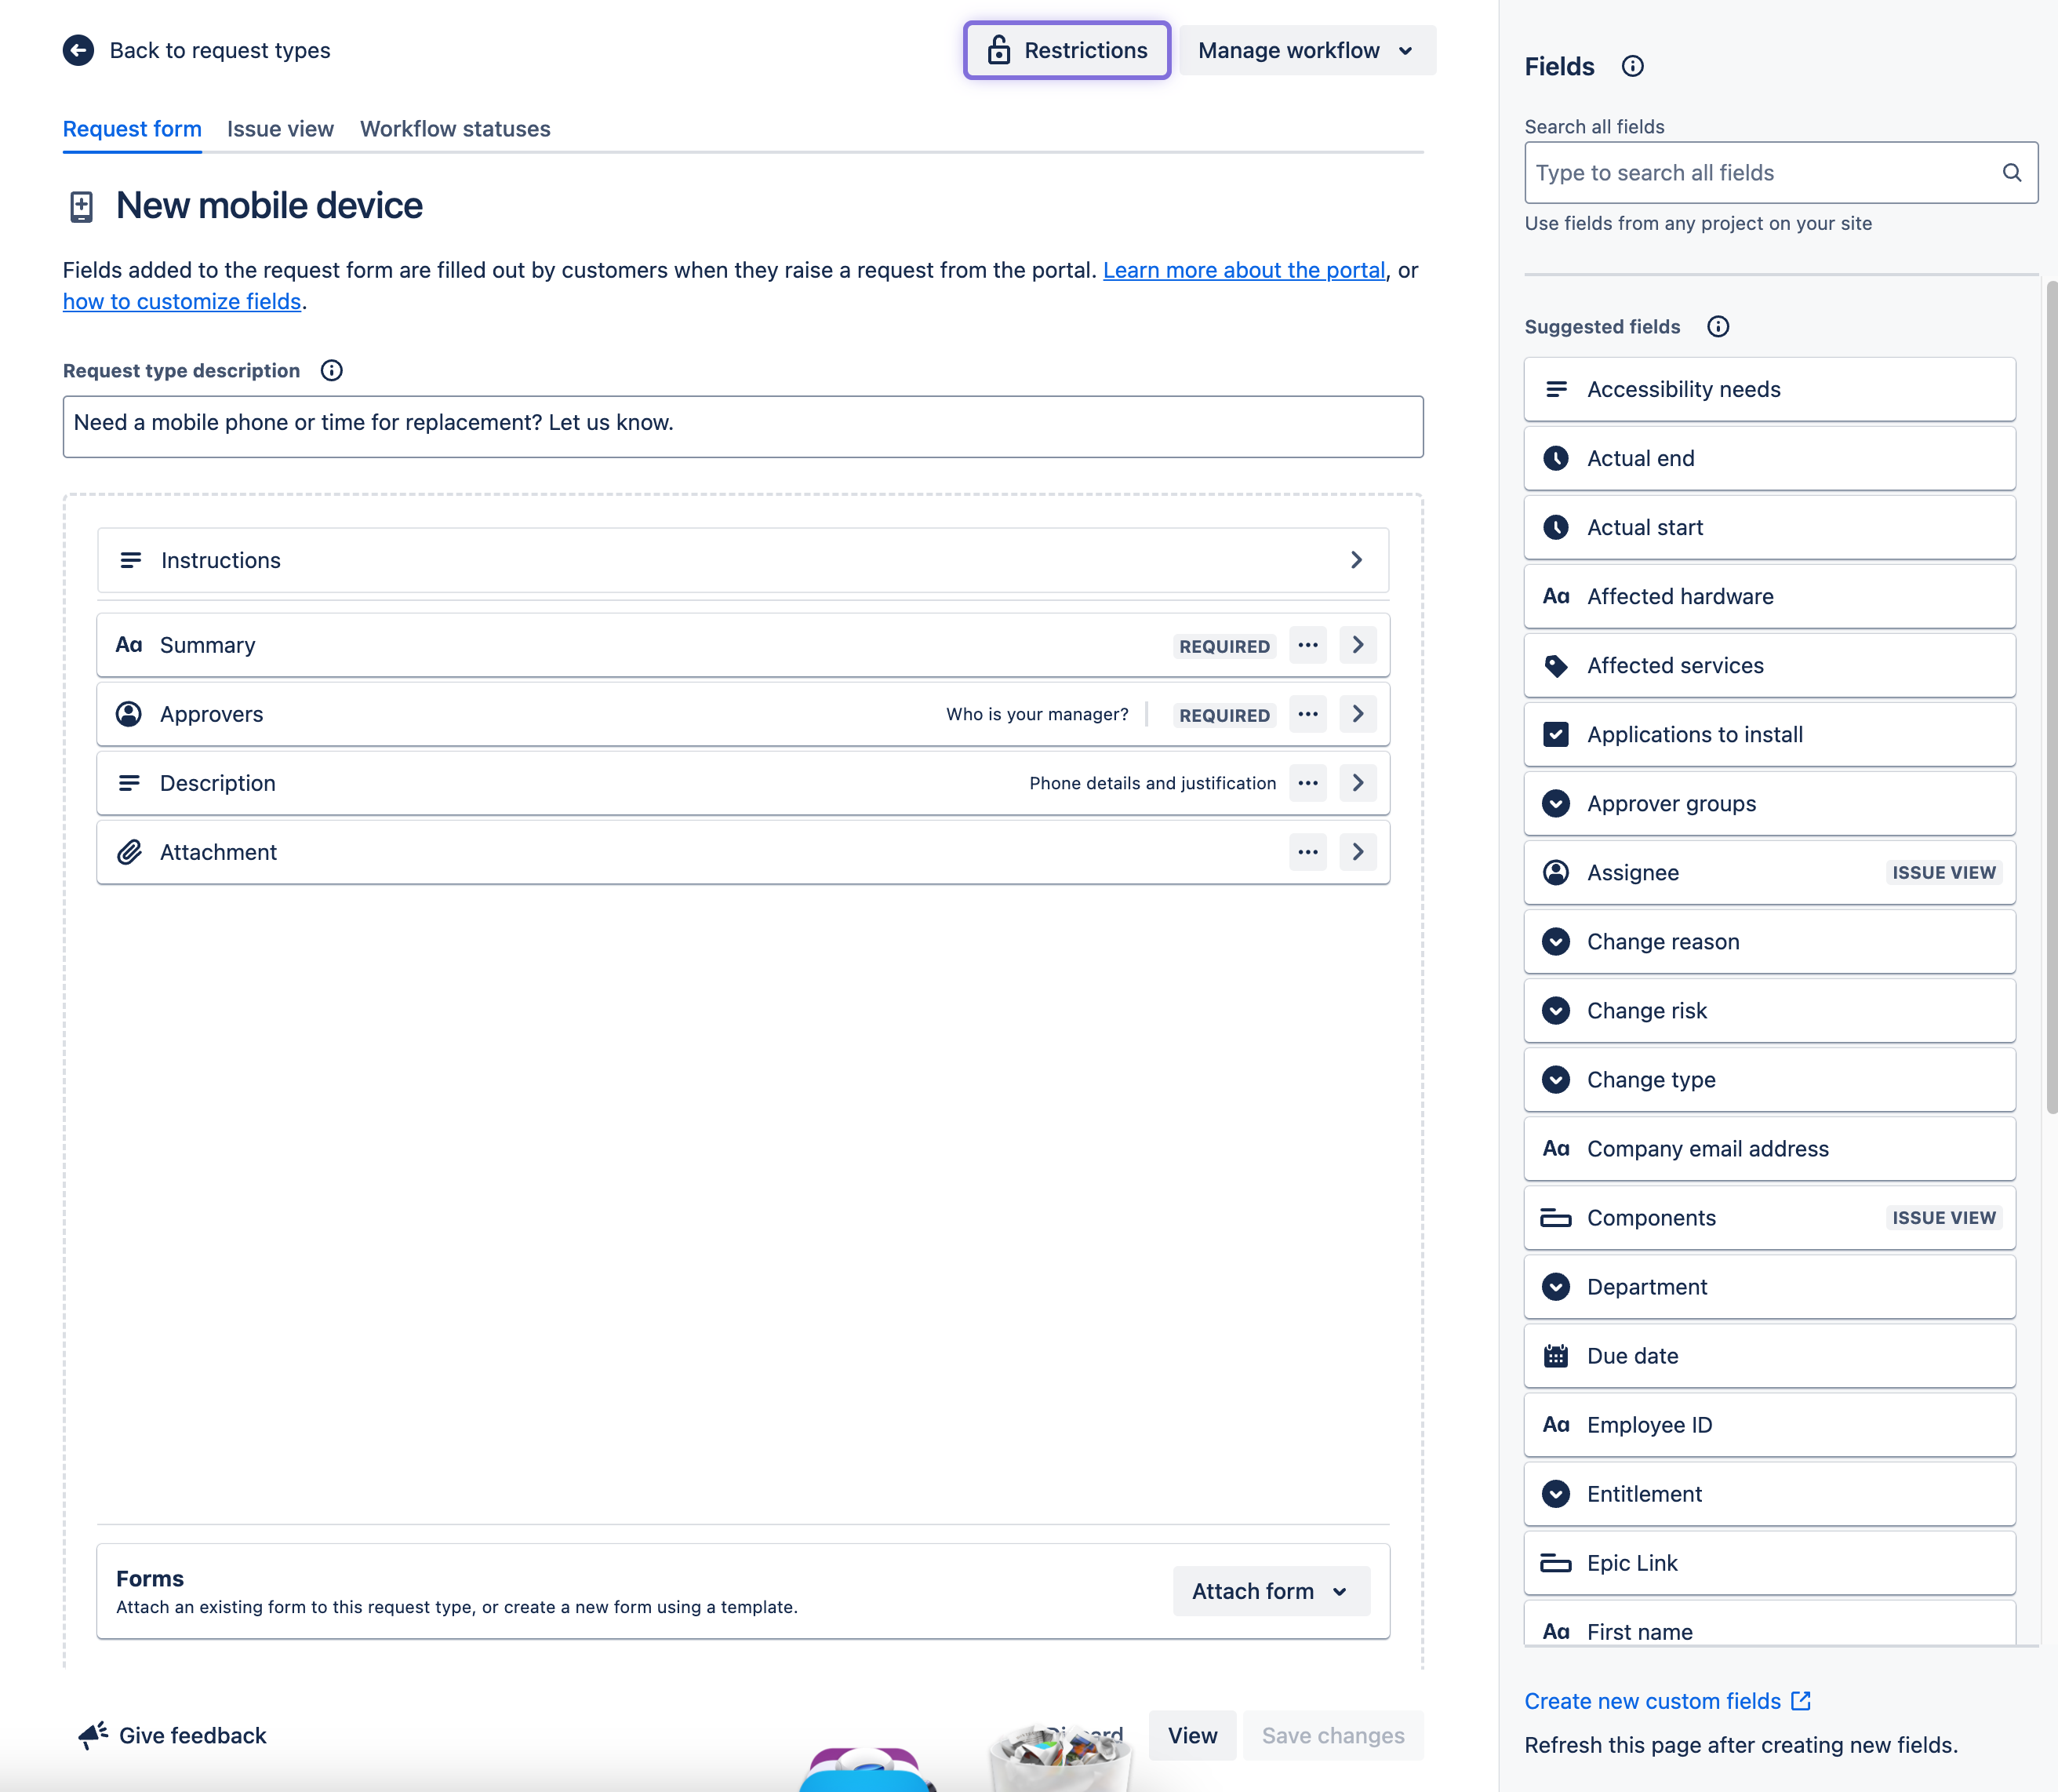Open more options for Description field
This screenshot has width=2058, height=1792.
tap(1307, 783)
